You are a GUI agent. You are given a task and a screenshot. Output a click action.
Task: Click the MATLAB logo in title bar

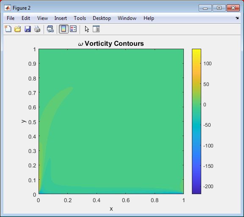8,8
